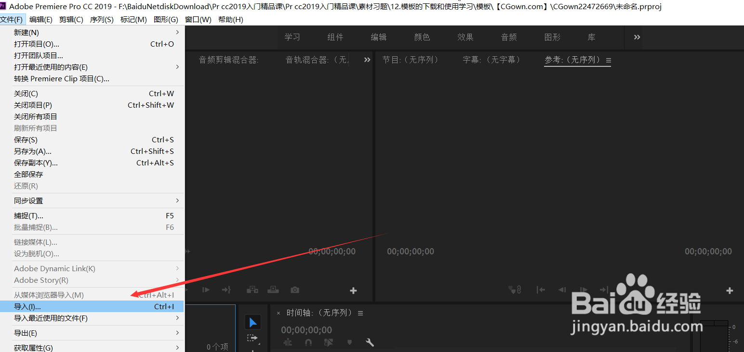This screenshot has width=744, height=352.
Task: Switch to 图形 workspace tab
Action: 552,37
